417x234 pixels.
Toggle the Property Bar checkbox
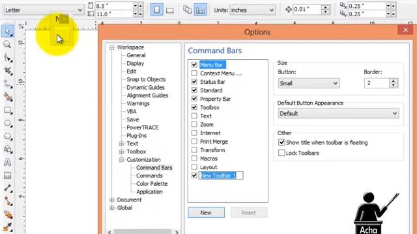pyautogui.click(x=194, y=99)
